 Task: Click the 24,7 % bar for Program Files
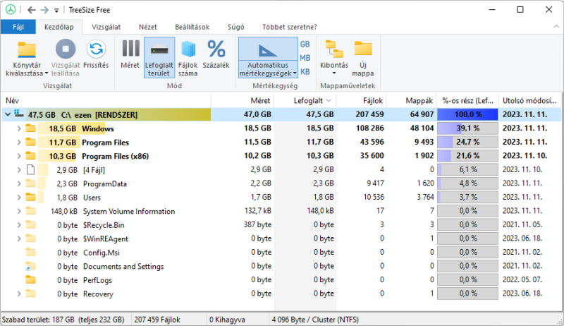[x=467, y=142]
